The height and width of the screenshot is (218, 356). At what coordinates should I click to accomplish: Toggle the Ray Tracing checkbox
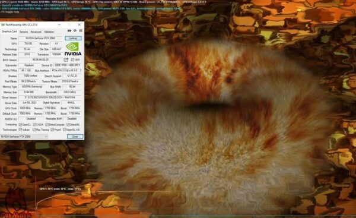pyautogui.click(x=34, y=130)
